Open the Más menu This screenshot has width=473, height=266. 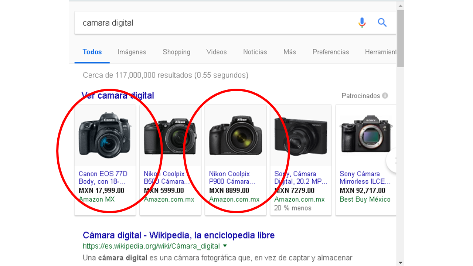point(290,52)
